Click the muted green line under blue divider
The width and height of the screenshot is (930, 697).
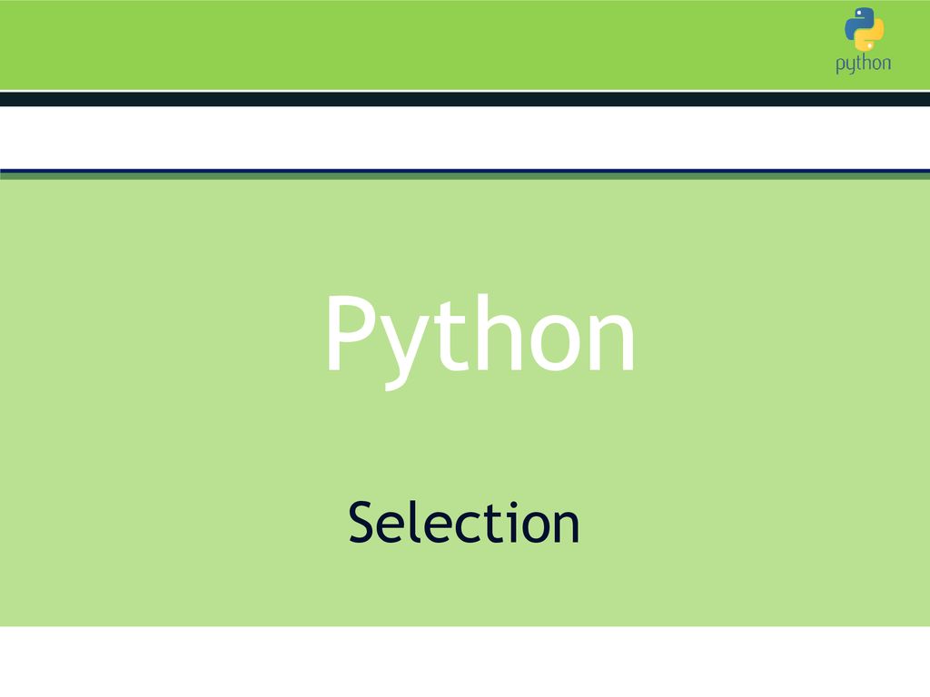[465, 176]
